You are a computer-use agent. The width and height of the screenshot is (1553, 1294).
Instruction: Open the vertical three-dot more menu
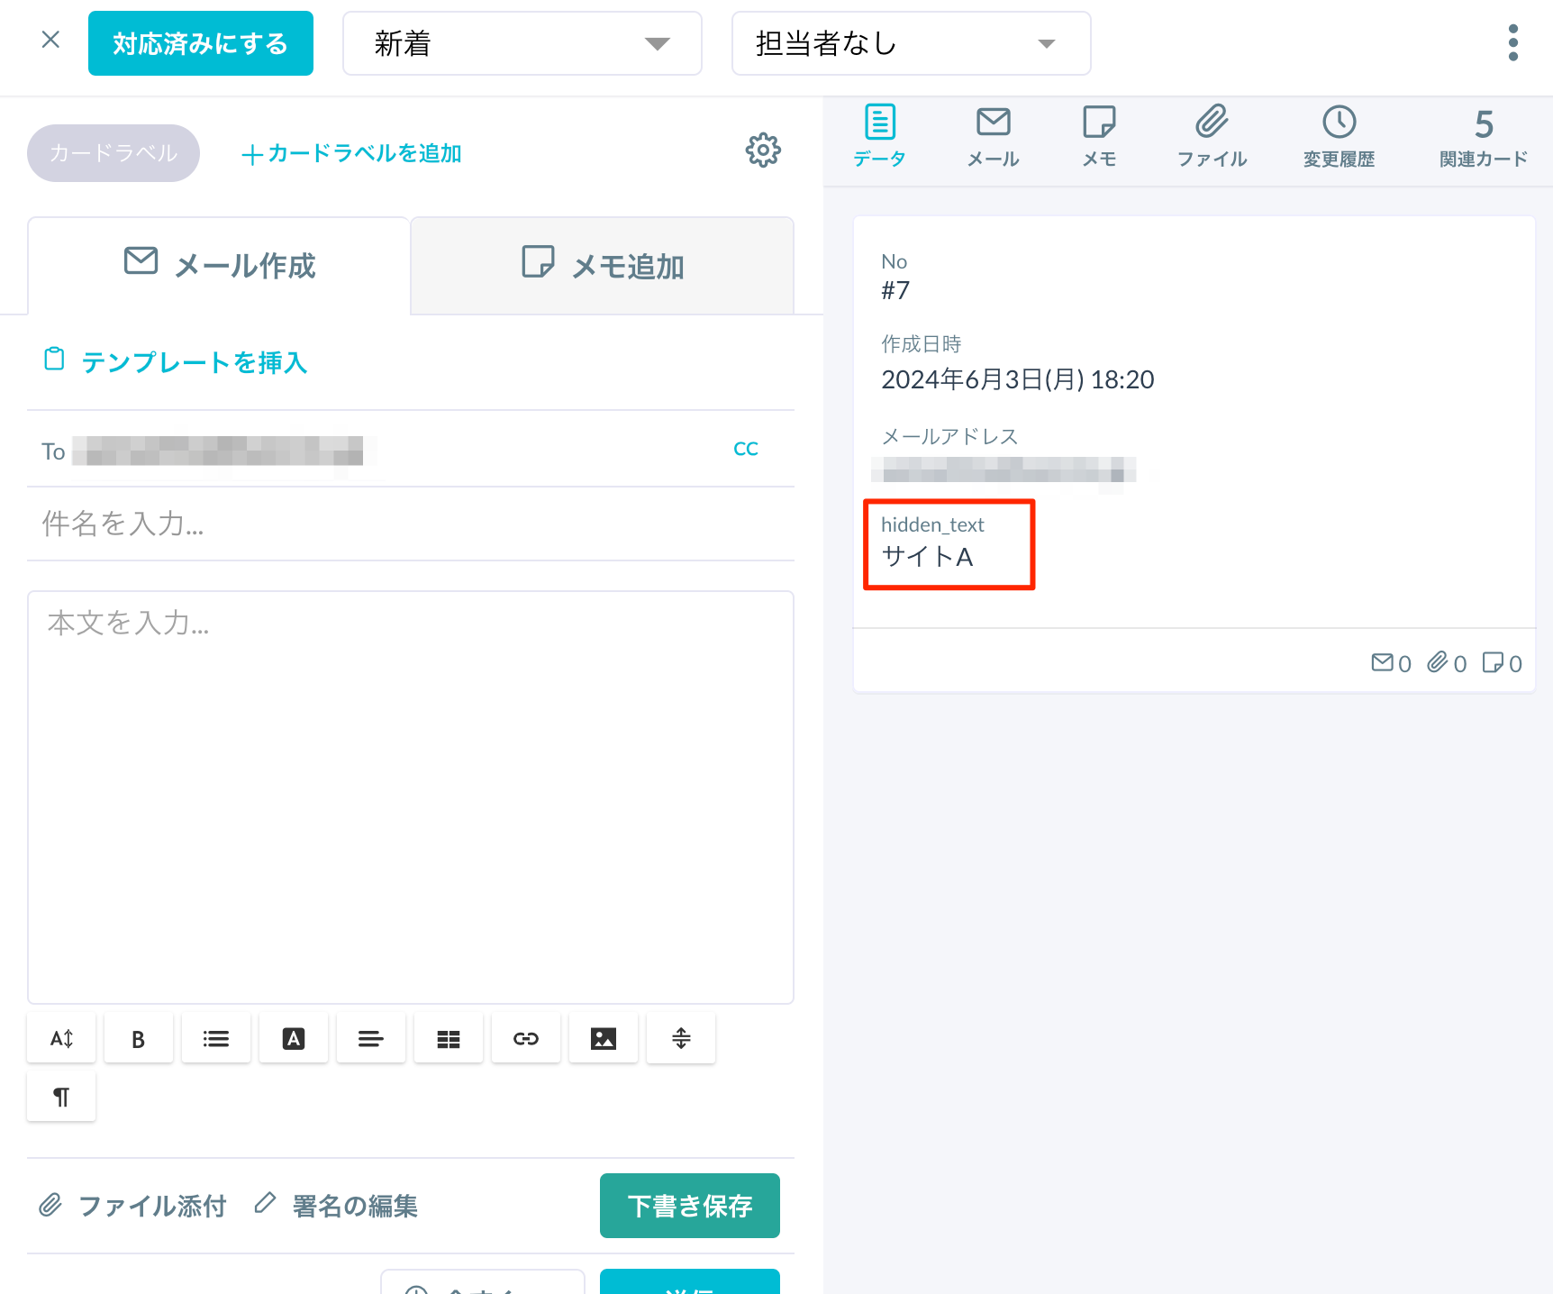coord(1513,43)
